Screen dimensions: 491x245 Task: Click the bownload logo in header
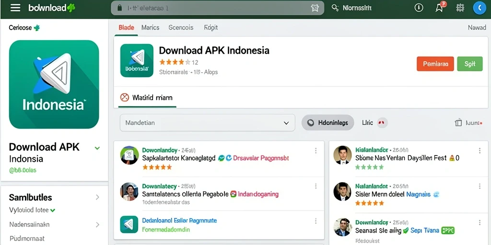click(52, 8)
